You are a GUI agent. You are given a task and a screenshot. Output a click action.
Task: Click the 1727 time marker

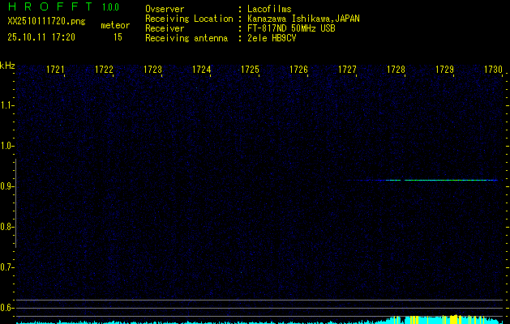click(x=348, y=70)
